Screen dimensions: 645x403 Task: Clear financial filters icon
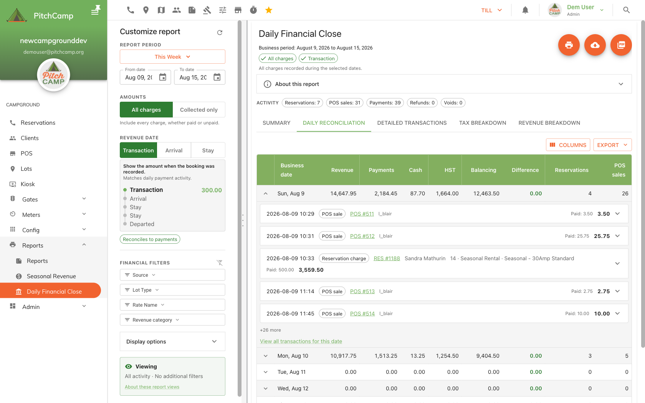coord(220,263)
